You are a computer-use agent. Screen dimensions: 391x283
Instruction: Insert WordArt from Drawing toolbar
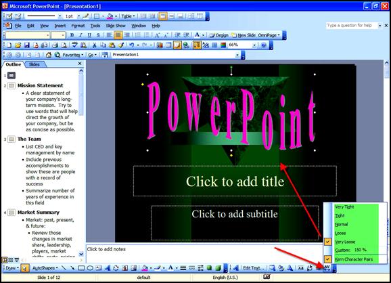click(108, 268)
